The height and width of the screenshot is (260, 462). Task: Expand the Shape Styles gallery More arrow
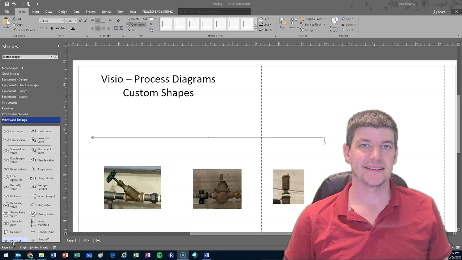[256, 30]
